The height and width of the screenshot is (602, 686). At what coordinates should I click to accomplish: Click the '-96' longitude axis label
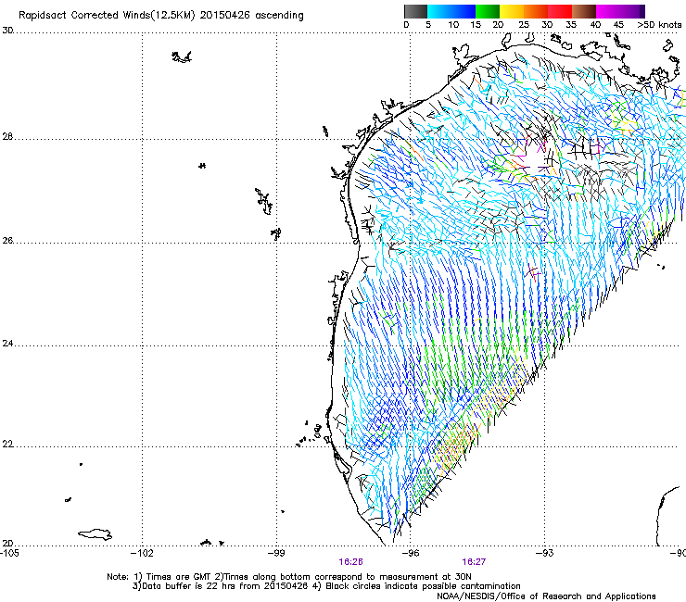click(411, 553)
